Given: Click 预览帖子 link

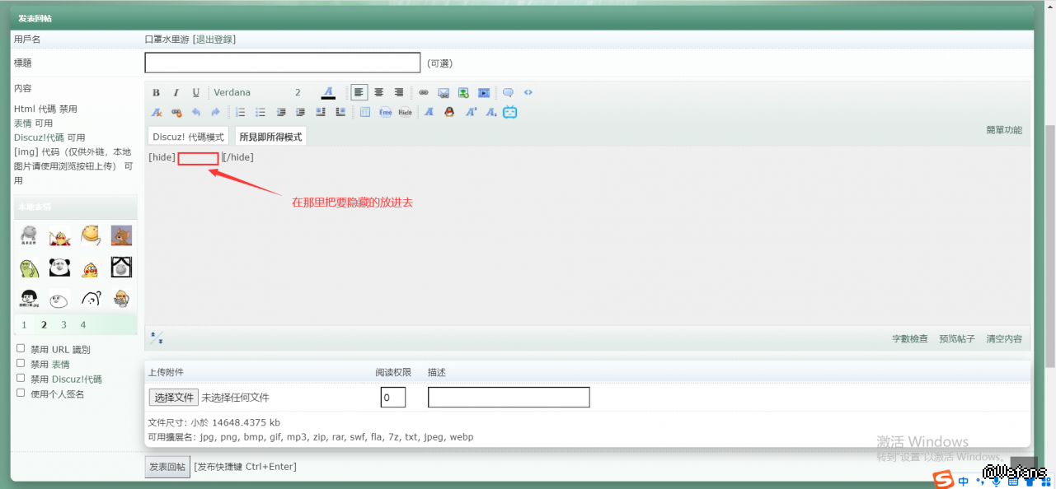Looking at the screenshot, I should 957,339.
